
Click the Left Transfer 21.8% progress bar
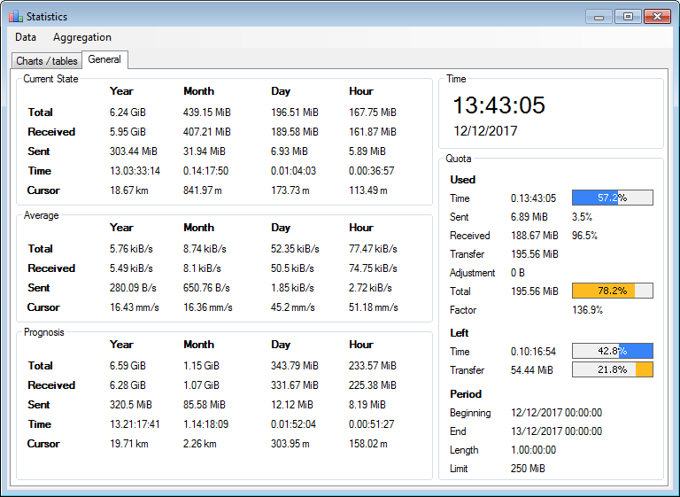613,369
